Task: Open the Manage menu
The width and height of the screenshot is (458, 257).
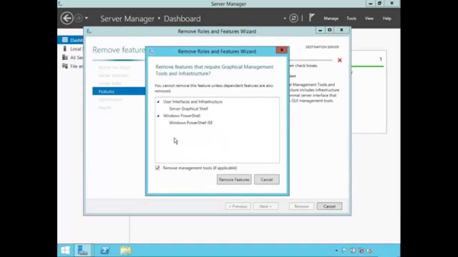Action: (x=331, y=18)
